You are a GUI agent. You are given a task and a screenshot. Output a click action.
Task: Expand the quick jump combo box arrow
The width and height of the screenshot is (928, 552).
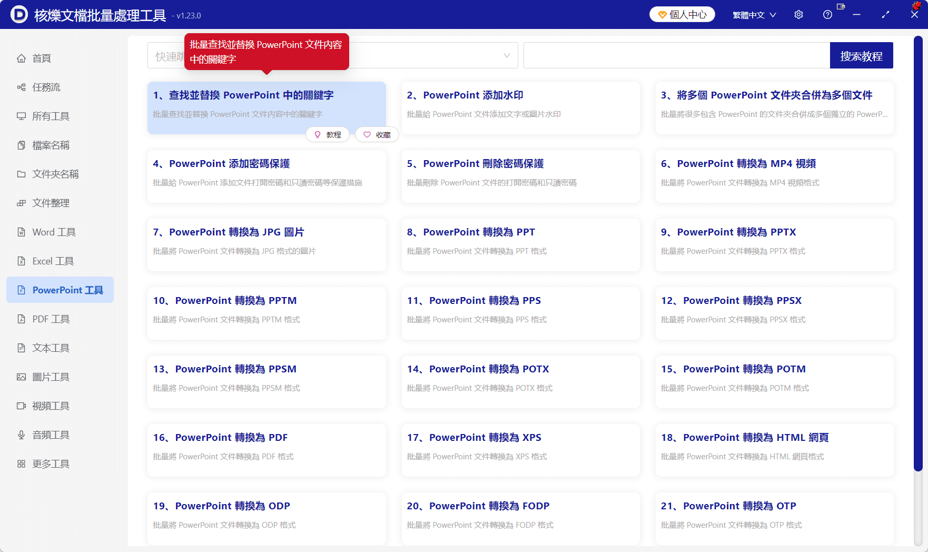507,55
